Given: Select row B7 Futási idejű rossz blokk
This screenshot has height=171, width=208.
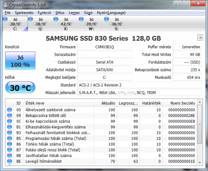Looking at the screenshot, I should pos(101,150).
